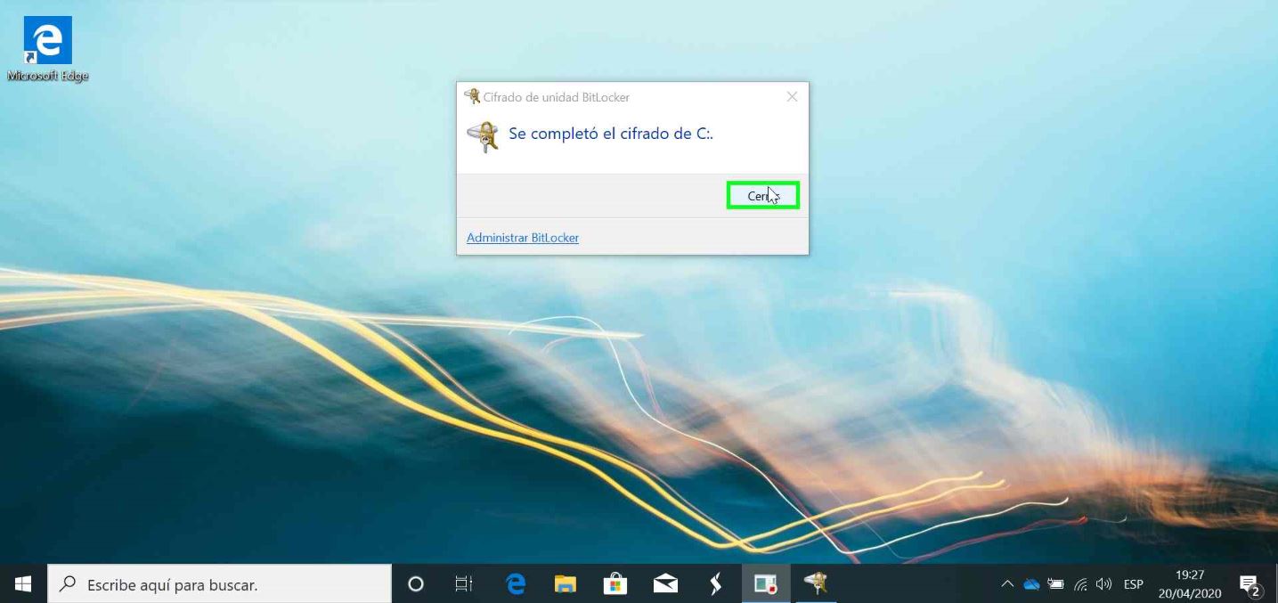The width and height of the screenshot is (1278, 603).
Task: Open the Mail app on the taskbar
Action: tap(665, 584)
